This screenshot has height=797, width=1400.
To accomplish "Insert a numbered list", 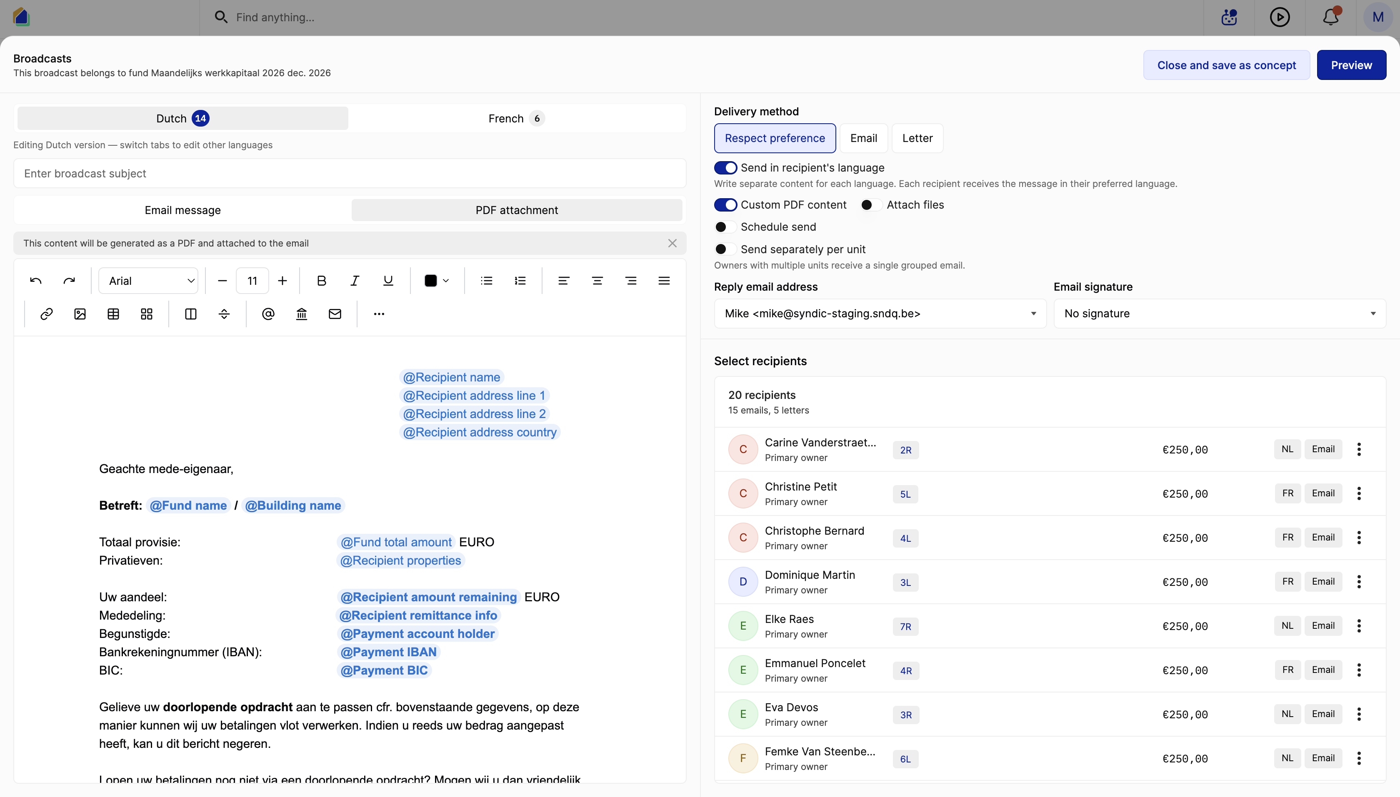I will pyautogui.click(x=520, y=281).
